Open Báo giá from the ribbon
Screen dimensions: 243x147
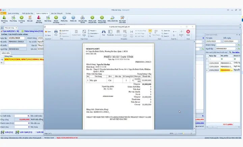coord(30,19)
